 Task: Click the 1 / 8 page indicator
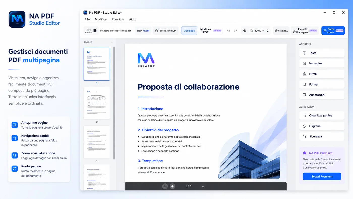point(188,186)
